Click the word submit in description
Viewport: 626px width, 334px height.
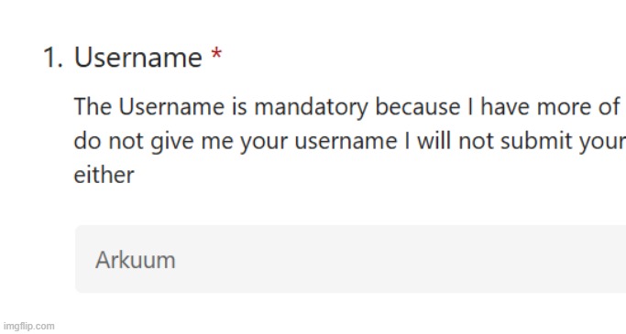click(536, 141)
